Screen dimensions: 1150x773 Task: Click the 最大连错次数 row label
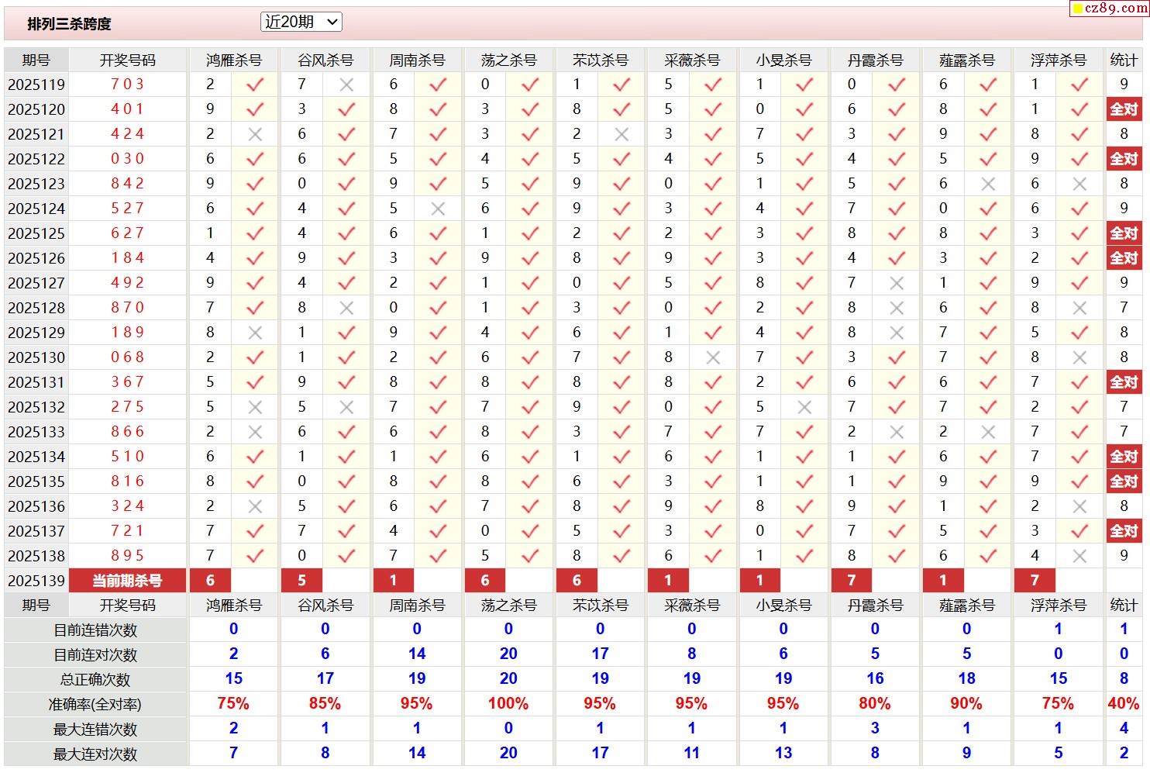(95, 730)
